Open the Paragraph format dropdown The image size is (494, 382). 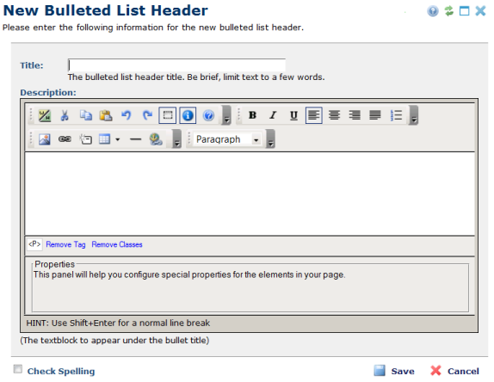(228, 139)
